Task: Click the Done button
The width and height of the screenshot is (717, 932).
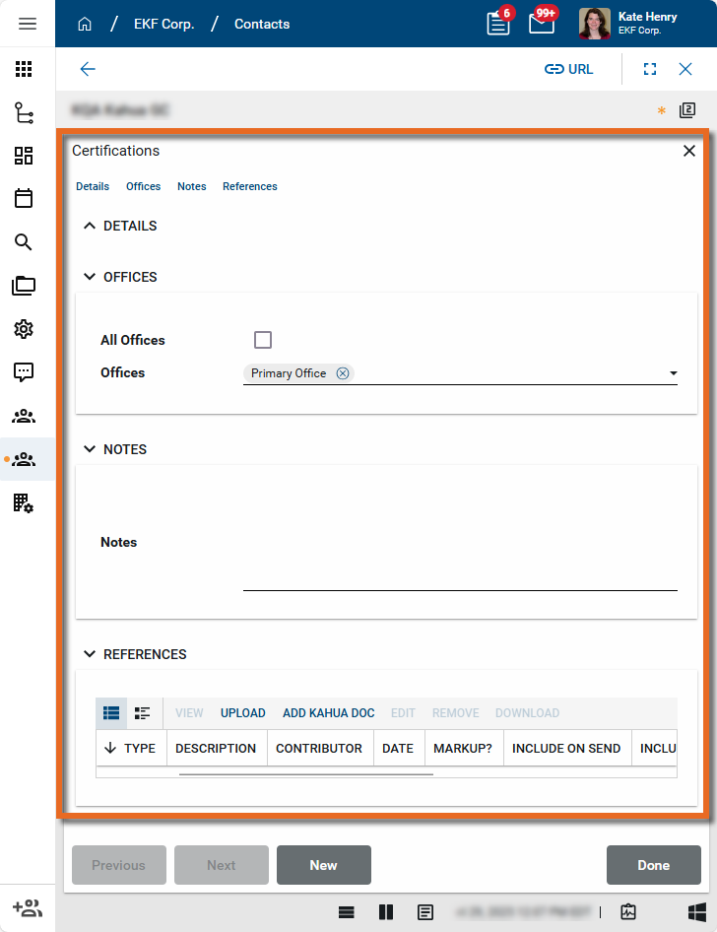Action: pyautogui.click(x=653, y=865)
